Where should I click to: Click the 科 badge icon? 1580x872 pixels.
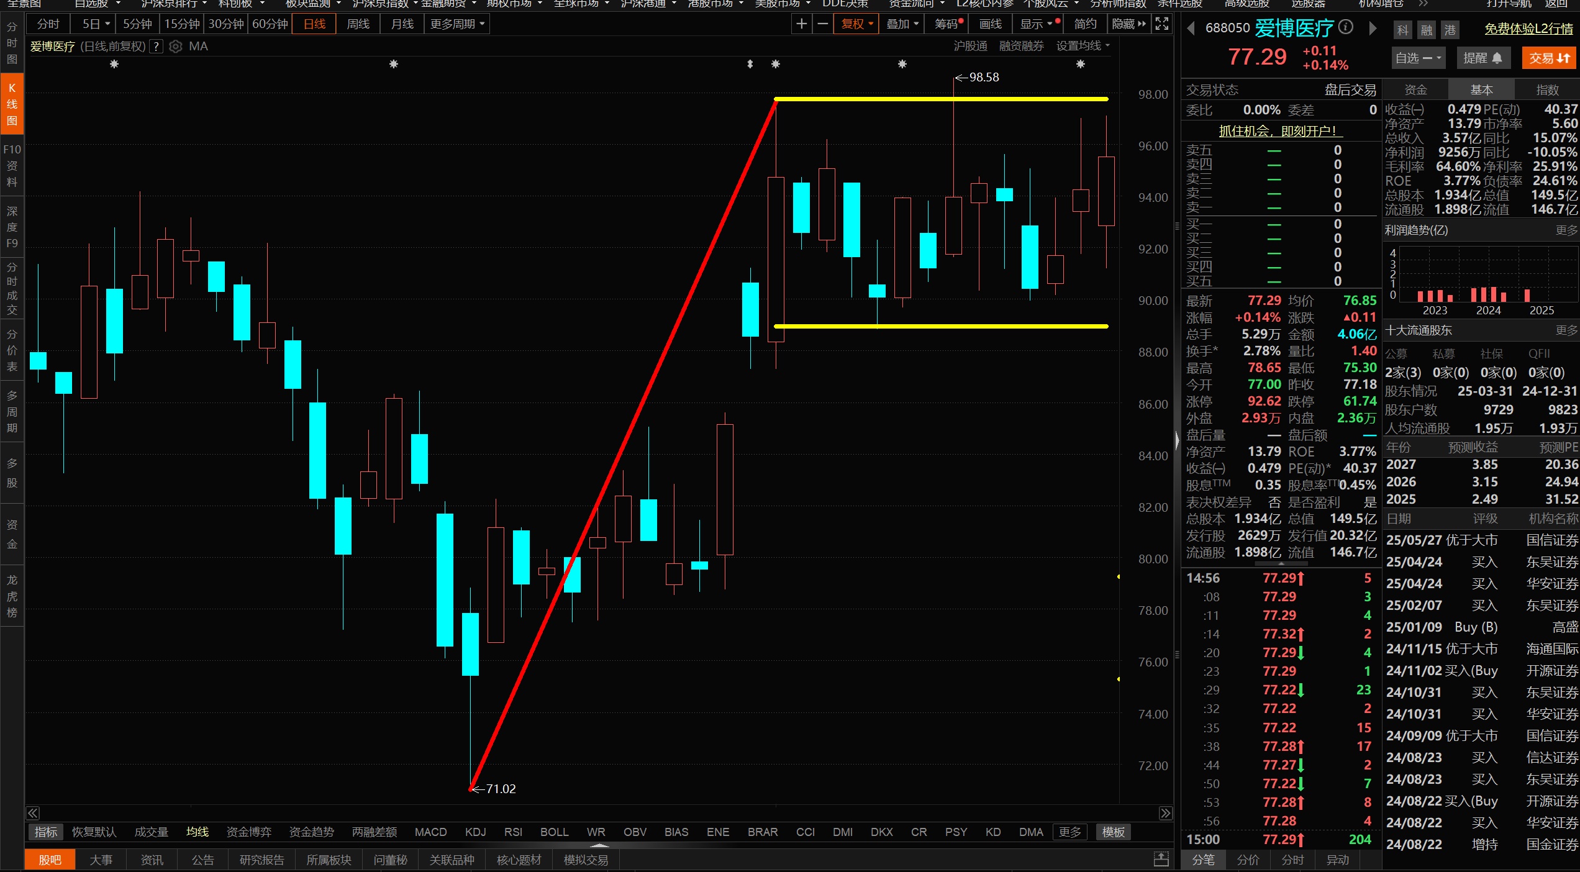click(x=1402, y=30)
